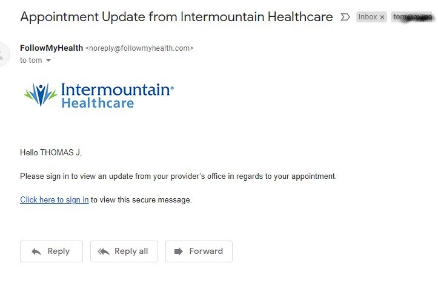Click the noreply@followmyhealth.com address

[139, 48]
